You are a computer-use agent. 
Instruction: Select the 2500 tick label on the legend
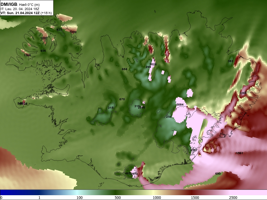233,198
